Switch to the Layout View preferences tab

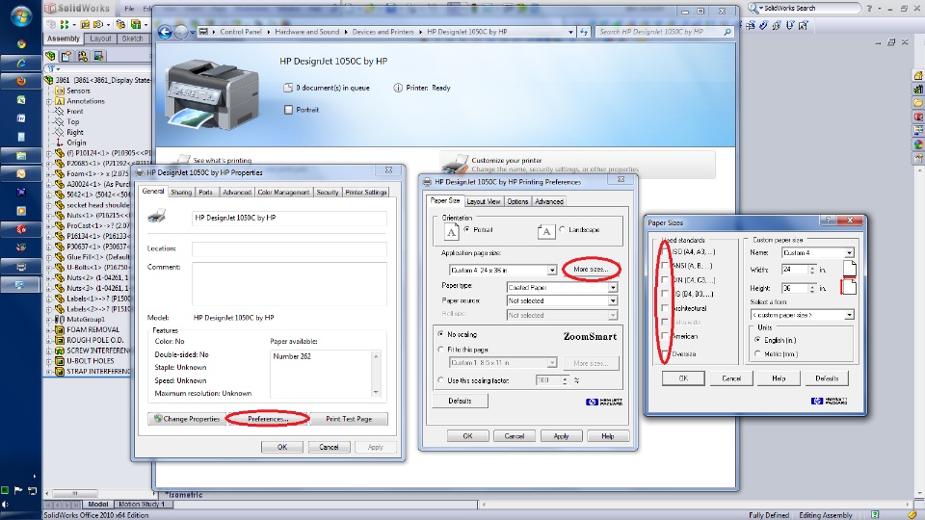click(483, 201)
